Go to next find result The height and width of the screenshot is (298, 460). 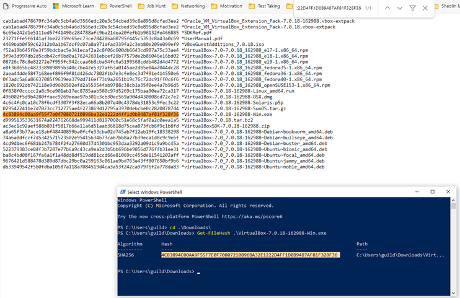coord(400,8)
